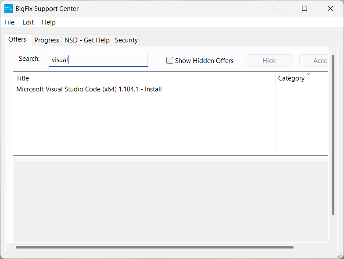This screenshot has width=344, height=259.
Task: Open the File menu
Action: point(9,22)
